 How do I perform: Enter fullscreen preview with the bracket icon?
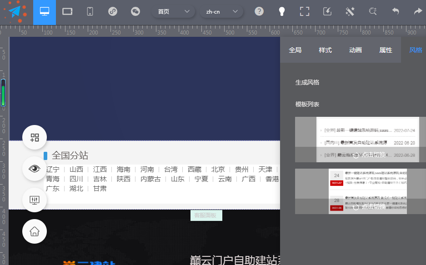[x=305, y=11]
